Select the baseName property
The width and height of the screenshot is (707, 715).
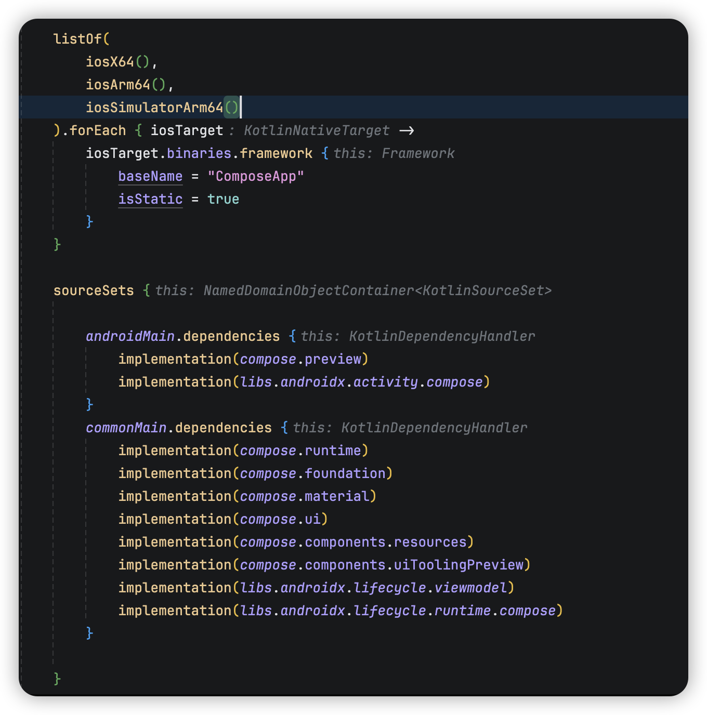coord(150,176)
